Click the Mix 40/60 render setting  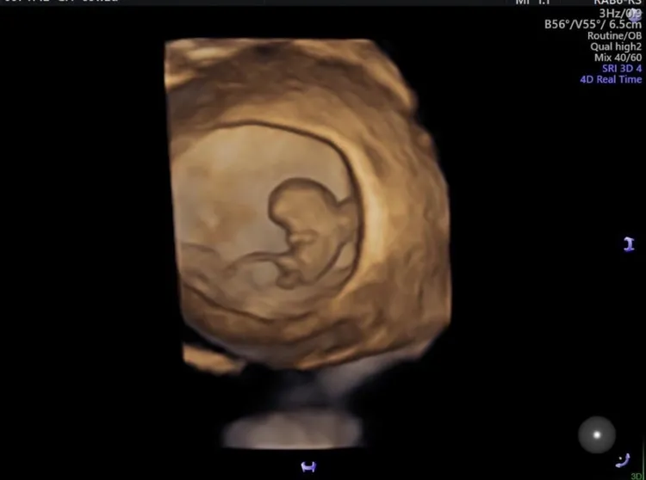pos(618,58)
